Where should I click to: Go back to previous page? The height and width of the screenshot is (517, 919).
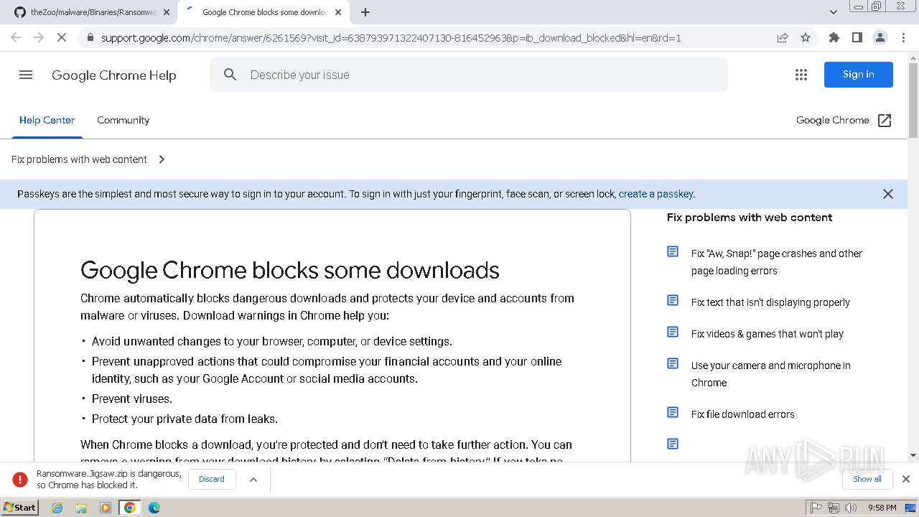pos(16,37)
